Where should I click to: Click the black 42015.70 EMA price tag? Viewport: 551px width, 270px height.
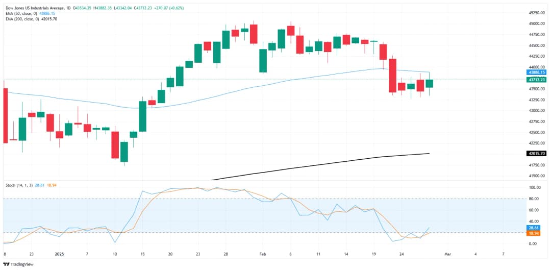coord(537,153)
